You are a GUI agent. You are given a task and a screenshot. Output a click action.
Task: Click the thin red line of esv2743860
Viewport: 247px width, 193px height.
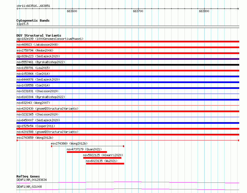click(x=88, y=146)
